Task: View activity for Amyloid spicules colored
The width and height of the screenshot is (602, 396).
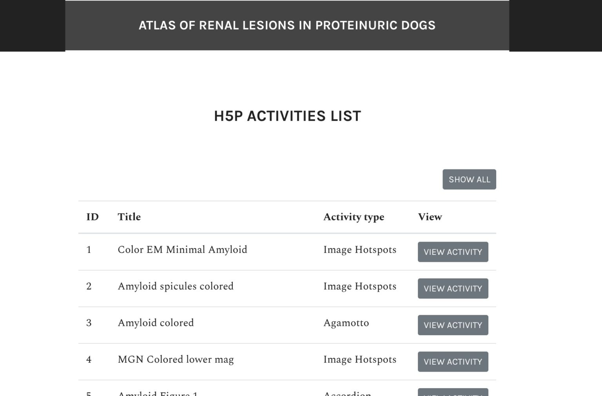Action: coord(453,288)
